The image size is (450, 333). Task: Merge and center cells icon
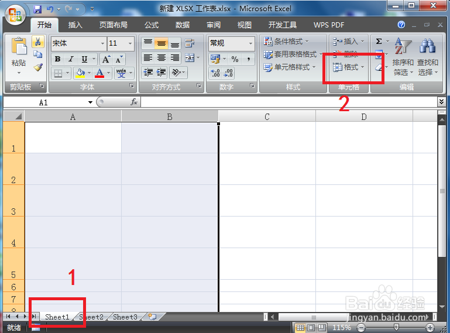190,58
